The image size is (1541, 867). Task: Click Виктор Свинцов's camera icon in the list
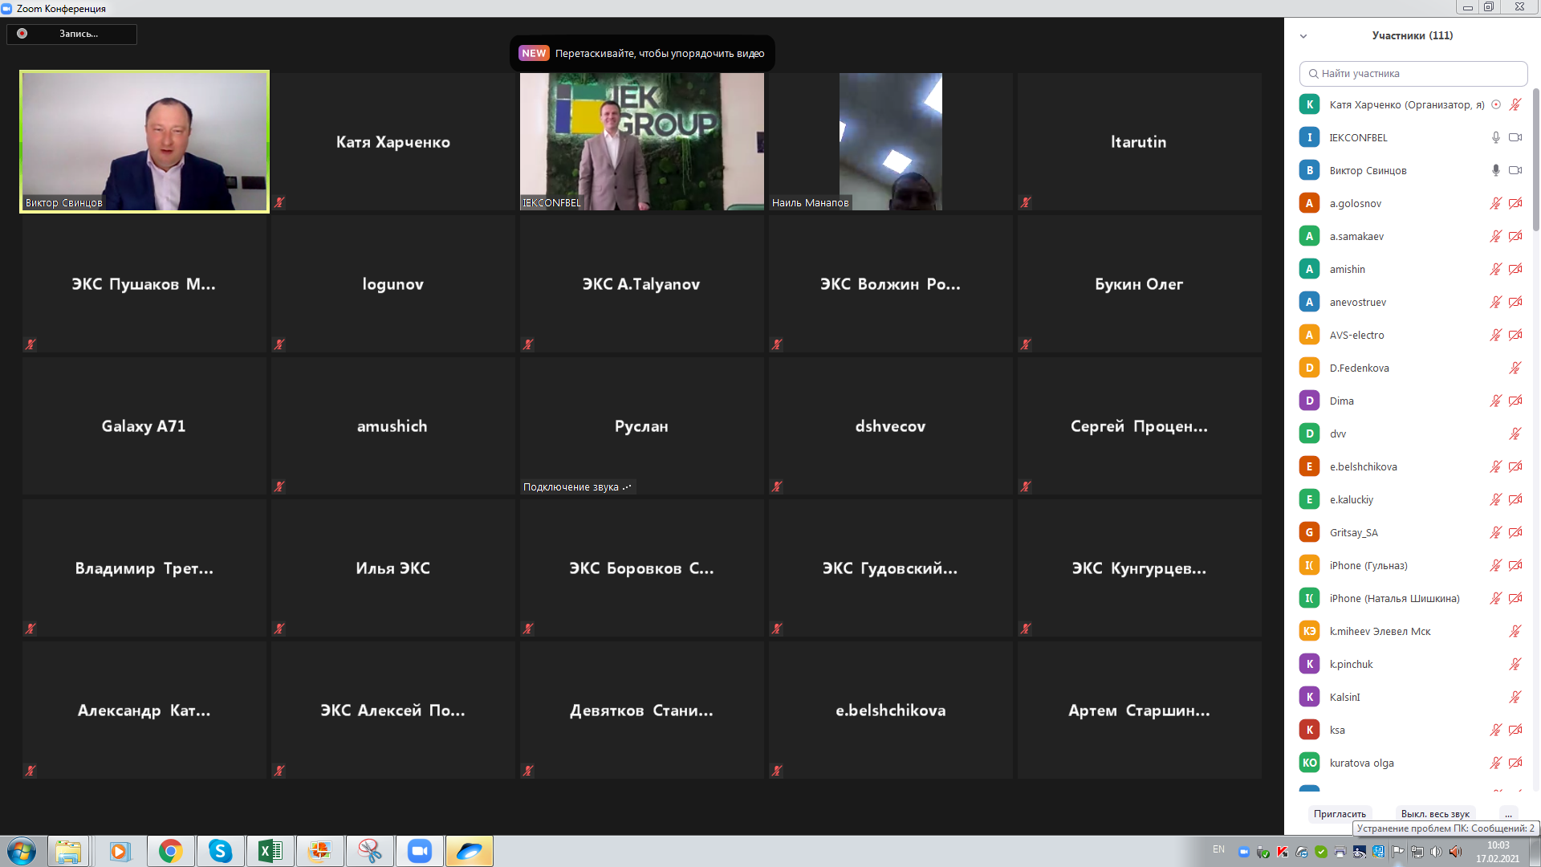tap(1515, 170)
